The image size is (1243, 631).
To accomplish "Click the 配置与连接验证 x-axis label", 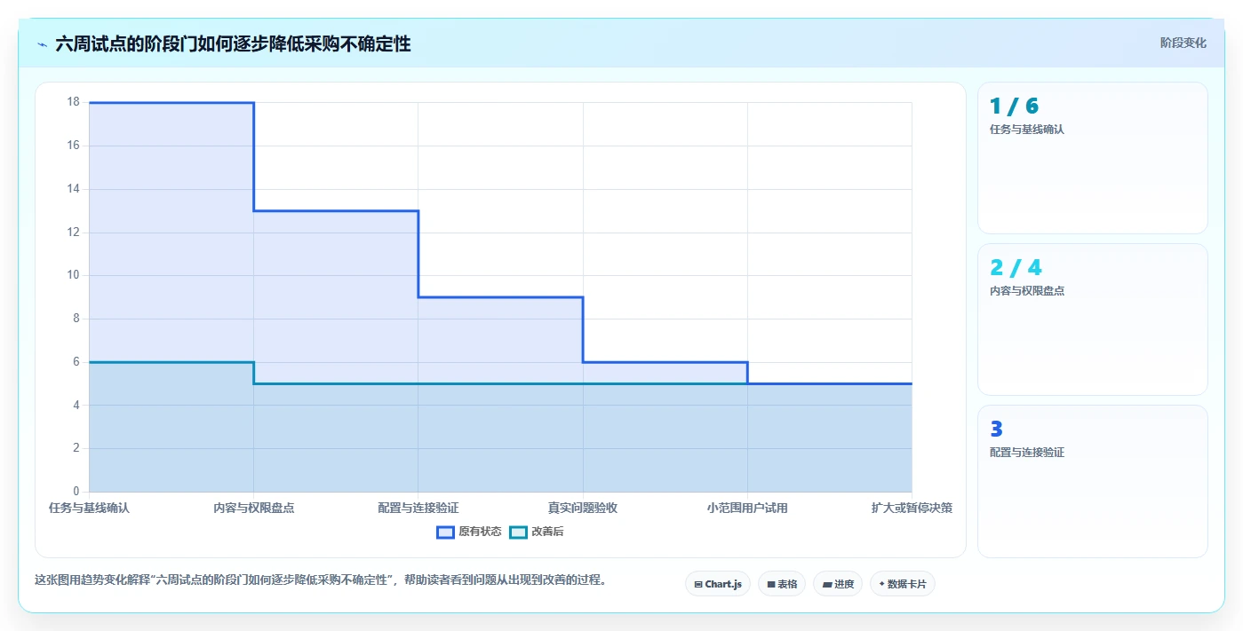I will 418,508.
